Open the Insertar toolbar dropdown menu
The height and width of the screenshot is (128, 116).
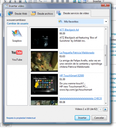[x=99, y=1]
